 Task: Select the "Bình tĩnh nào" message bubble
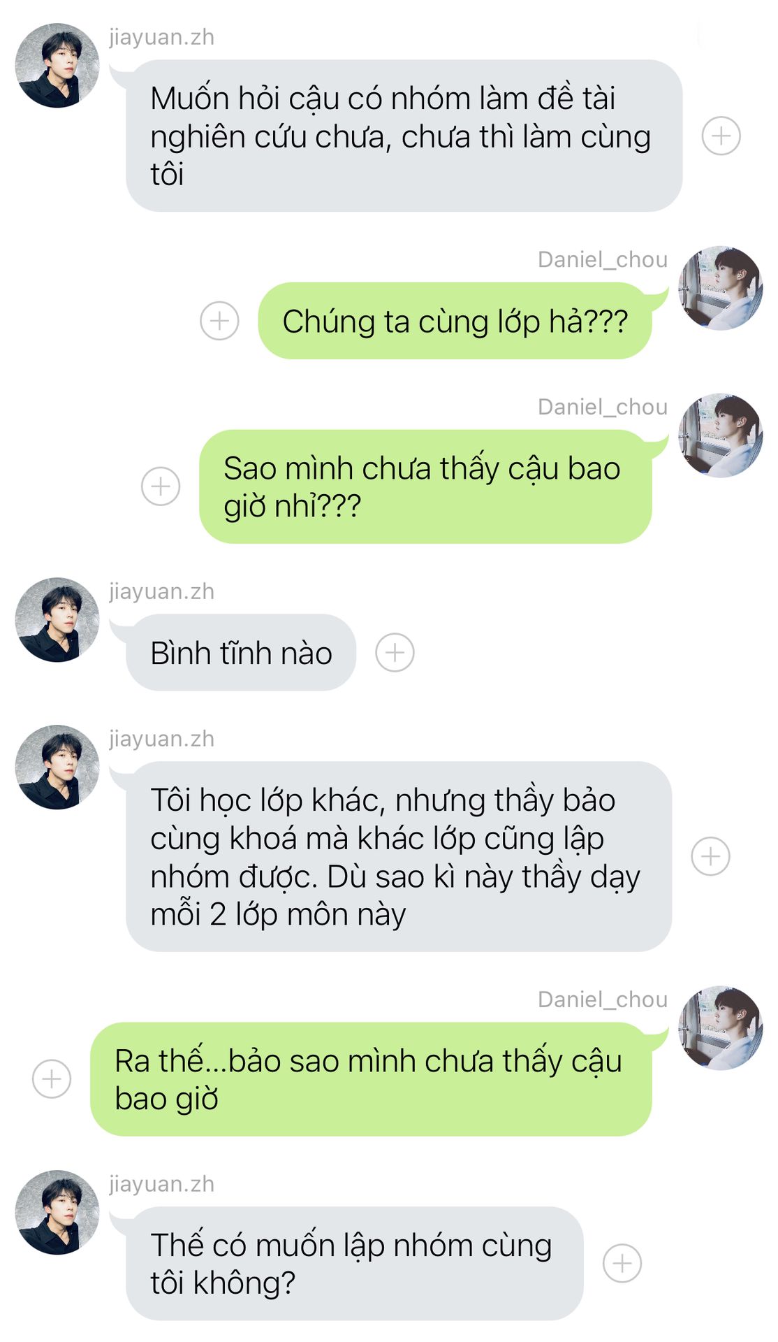pos(241,653)
